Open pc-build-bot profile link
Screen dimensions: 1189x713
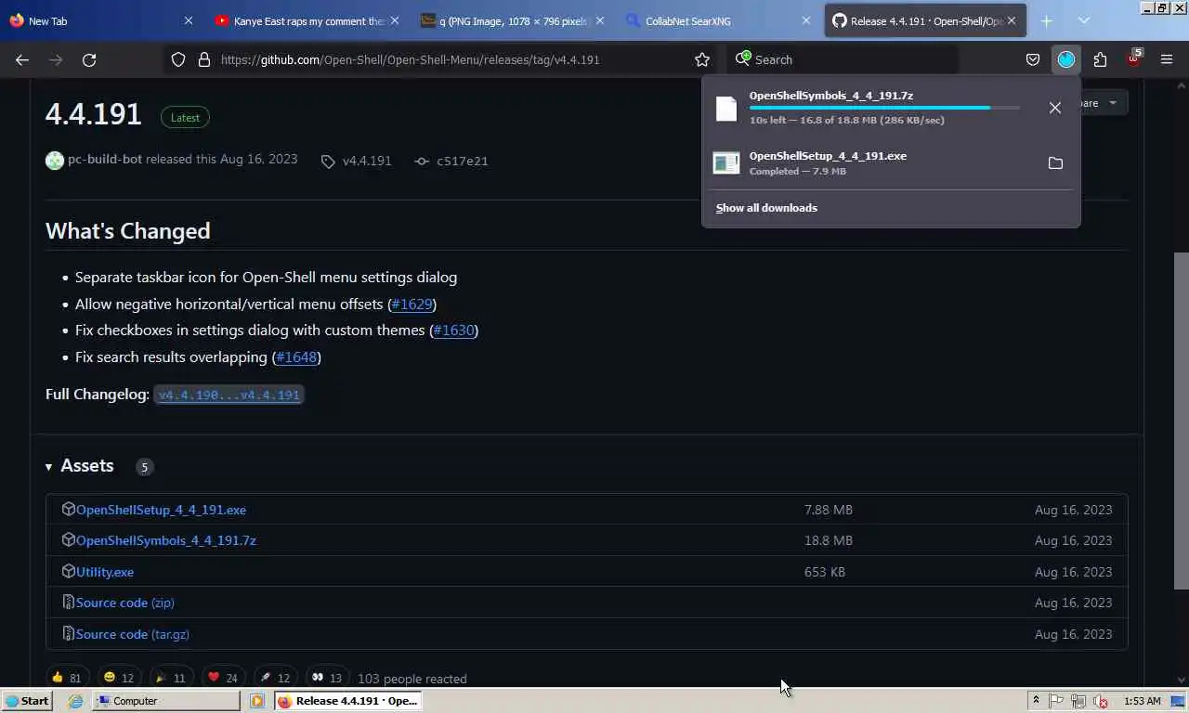pos(105,159)
